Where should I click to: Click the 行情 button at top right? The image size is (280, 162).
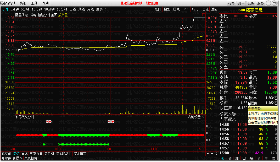click(x=231, y=3)
